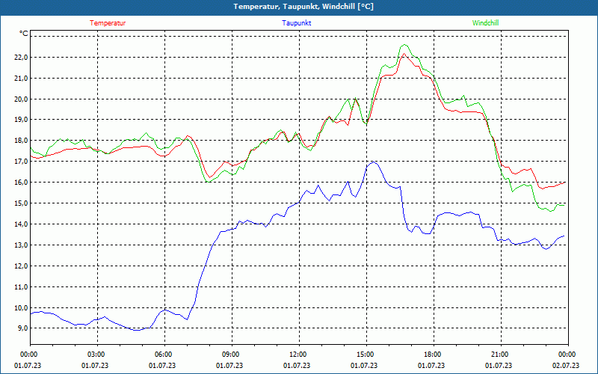
Task: Click the green Windchill legend label
Action: (x=485, y=23)
